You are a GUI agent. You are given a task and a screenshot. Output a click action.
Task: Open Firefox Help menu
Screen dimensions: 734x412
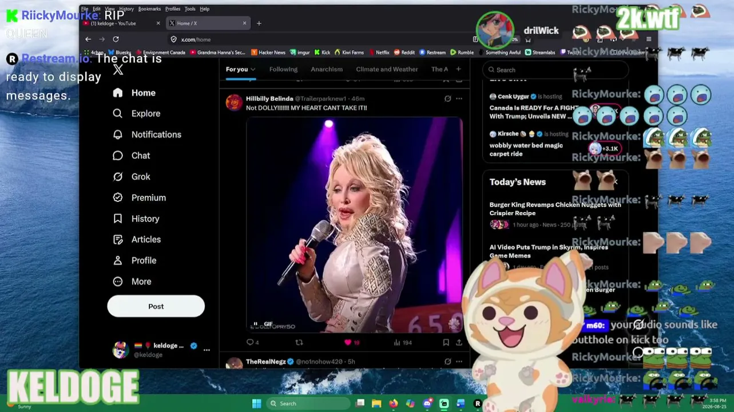[204, 9]
